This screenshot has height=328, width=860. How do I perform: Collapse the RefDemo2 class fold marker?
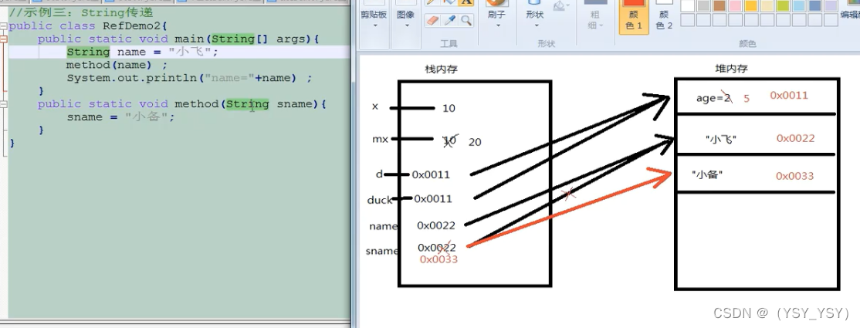coord(4,25)
